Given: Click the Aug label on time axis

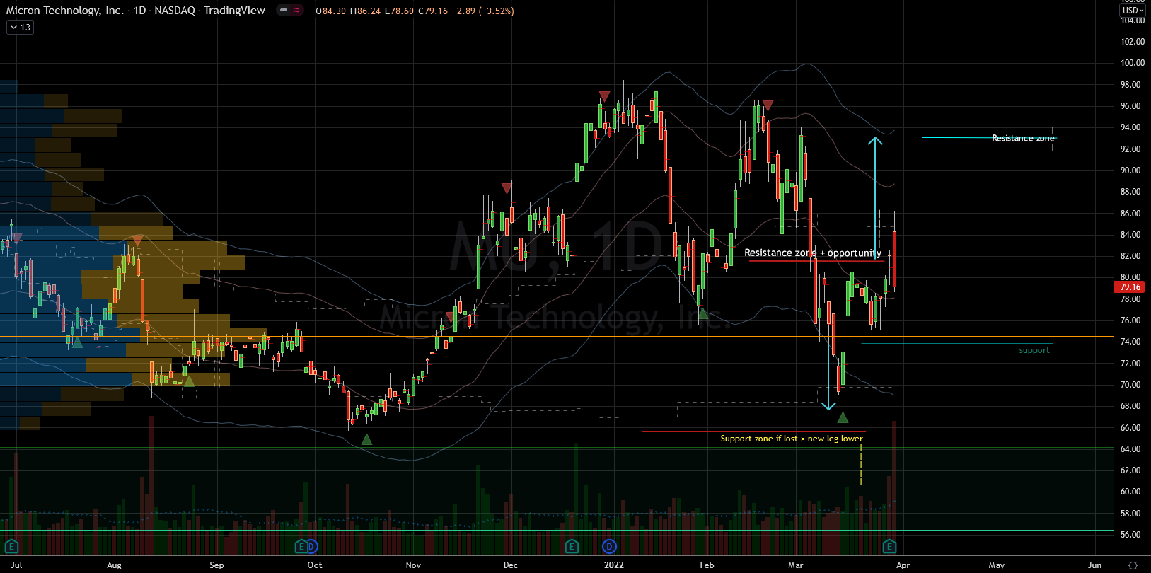Looking at the screenshot, I should pos(114,565).
